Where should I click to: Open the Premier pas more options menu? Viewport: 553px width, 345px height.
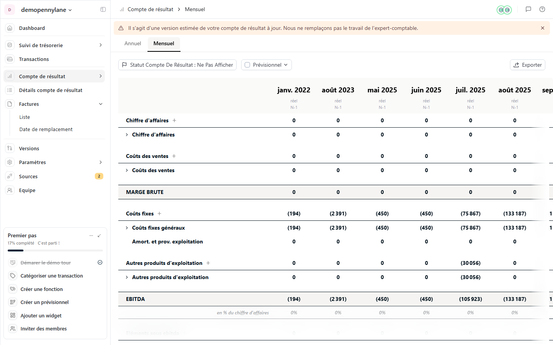(x=91, y=235)
